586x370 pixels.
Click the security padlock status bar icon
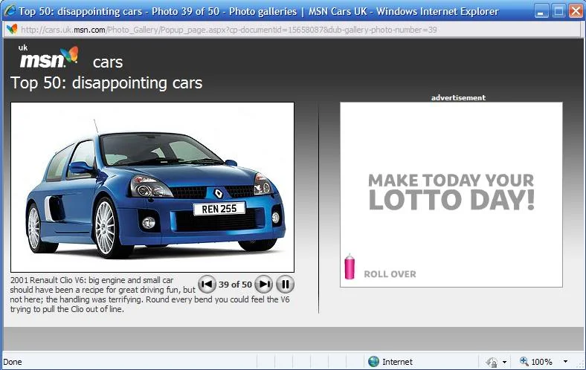(x=492, y=362)
